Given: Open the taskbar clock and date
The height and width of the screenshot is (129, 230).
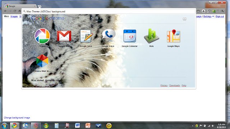Looking at the screenshot, I should [x=221, y=126].
